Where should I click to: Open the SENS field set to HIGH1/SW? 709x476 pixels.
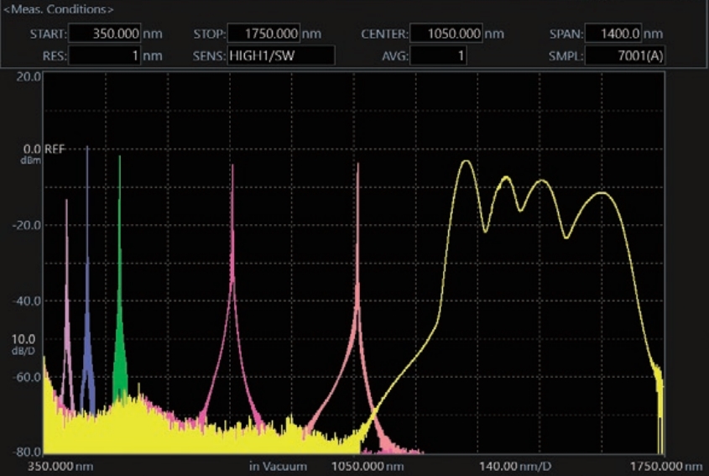tap(280, 56)
